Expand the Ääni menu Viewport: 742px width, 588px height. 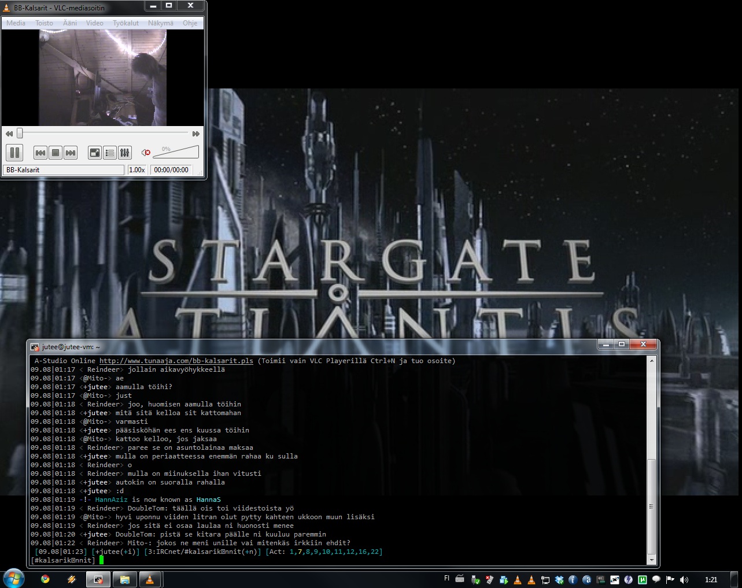click(x=69, y=23)
